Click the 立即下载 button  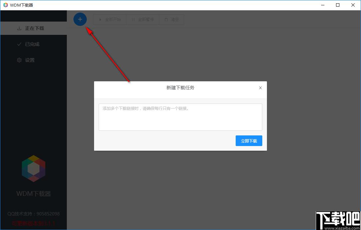[249, 141]
